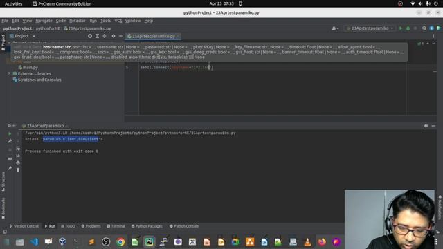Open OBS Studio from the dock
Screen dimensions: 443x249
pos(106,241)
